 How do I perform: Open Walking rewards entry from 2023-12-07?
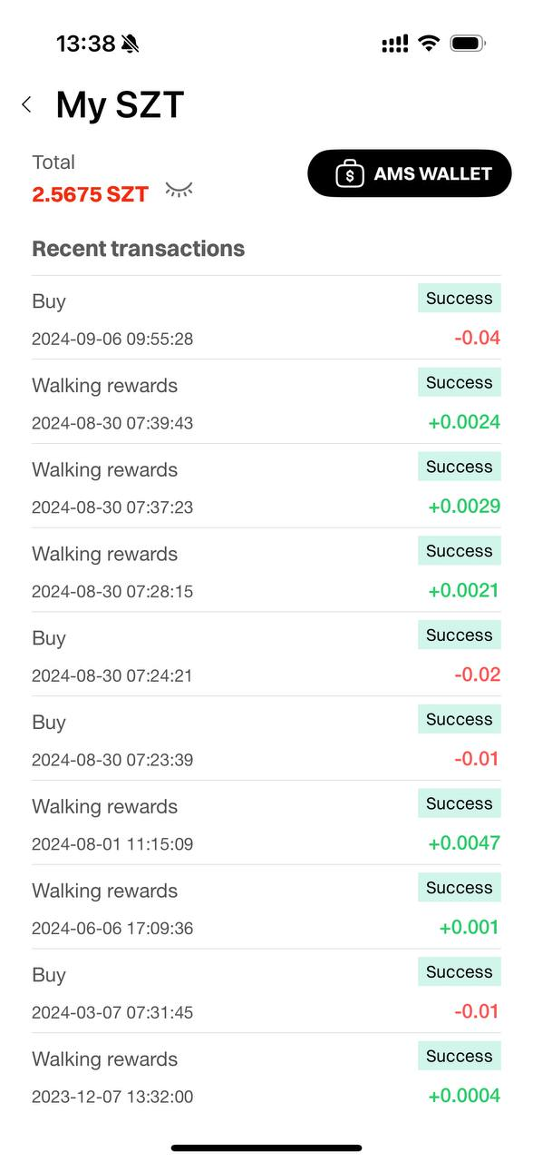pos(266,1077)
